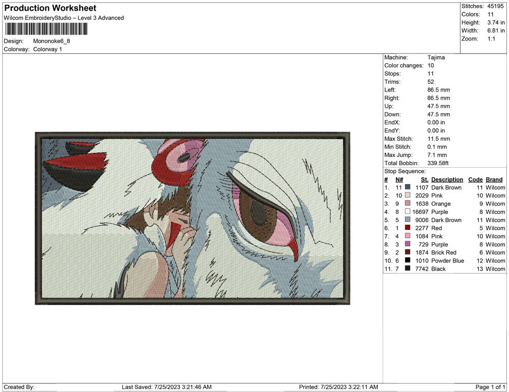Click the Created By field
Screen dimensions: 509x392
[x=19, y=387]
